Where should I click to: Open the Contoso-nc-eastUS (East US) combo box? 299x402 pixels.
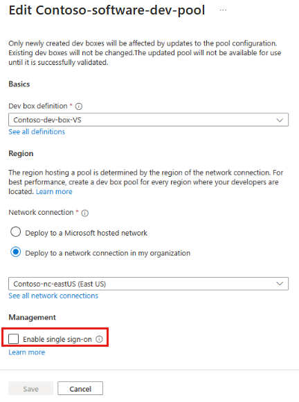click(149, 284)
